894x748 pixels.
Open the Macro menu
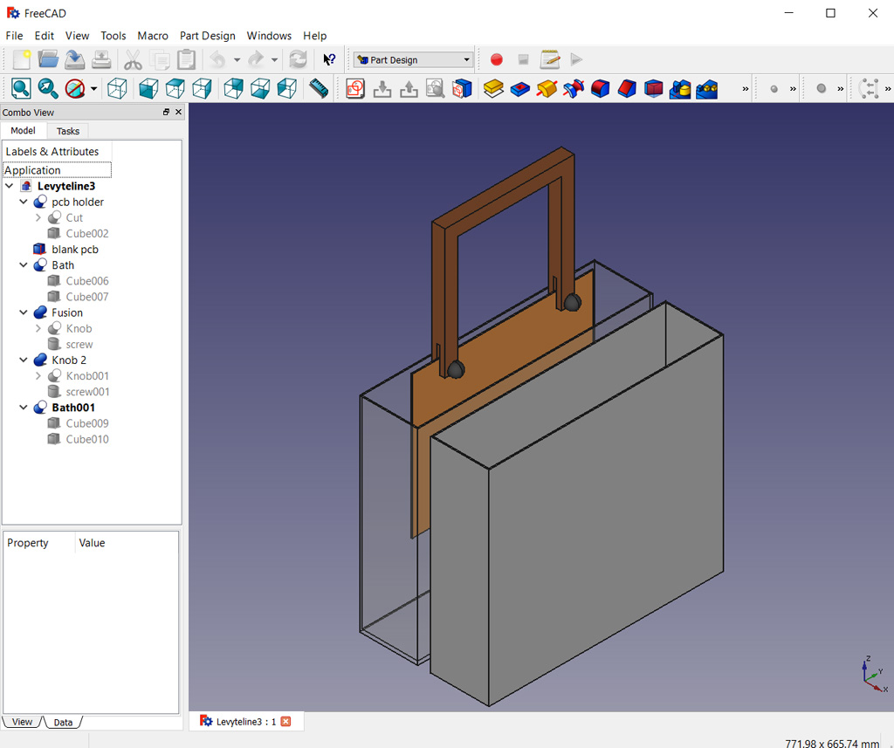click(153, 35)
